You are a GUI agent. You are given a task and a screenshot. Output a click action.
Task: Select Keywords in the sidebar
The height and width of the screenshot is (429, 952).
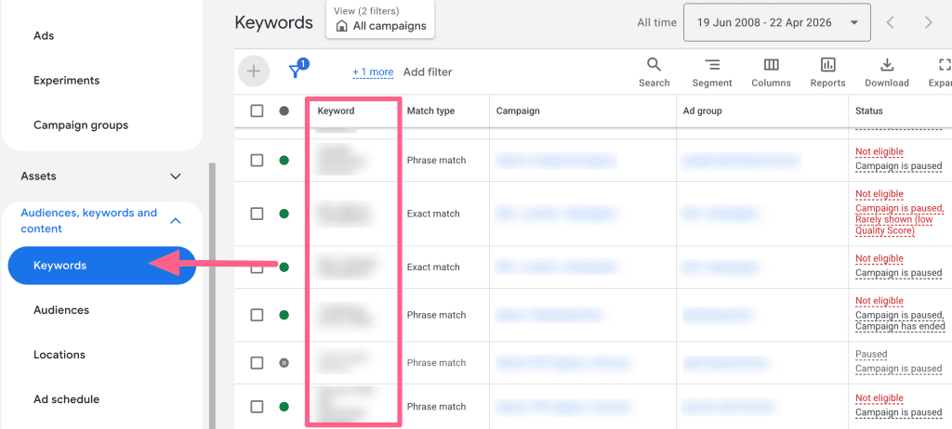(x=101, y=266)
